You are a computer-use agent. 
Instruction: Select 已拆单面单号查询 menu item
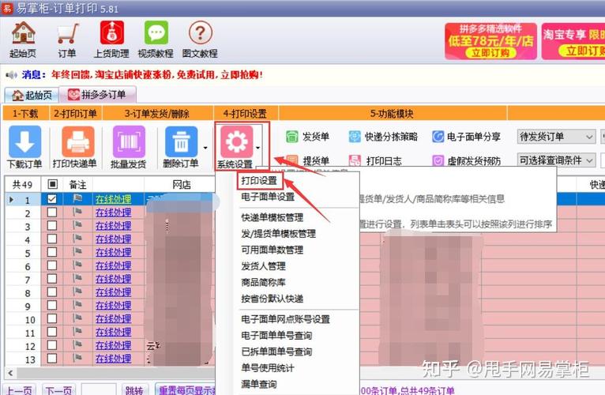276,352
